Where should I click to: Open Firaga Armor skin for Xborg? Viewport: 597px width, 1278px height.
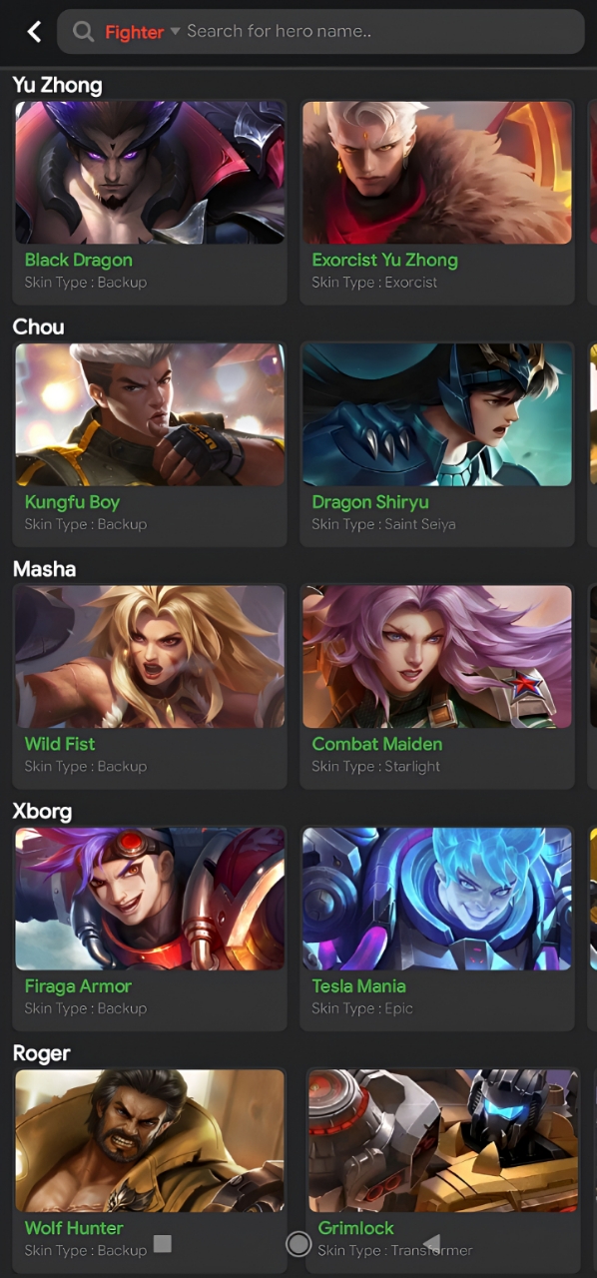pyautogui.click(x=150, y=899)
